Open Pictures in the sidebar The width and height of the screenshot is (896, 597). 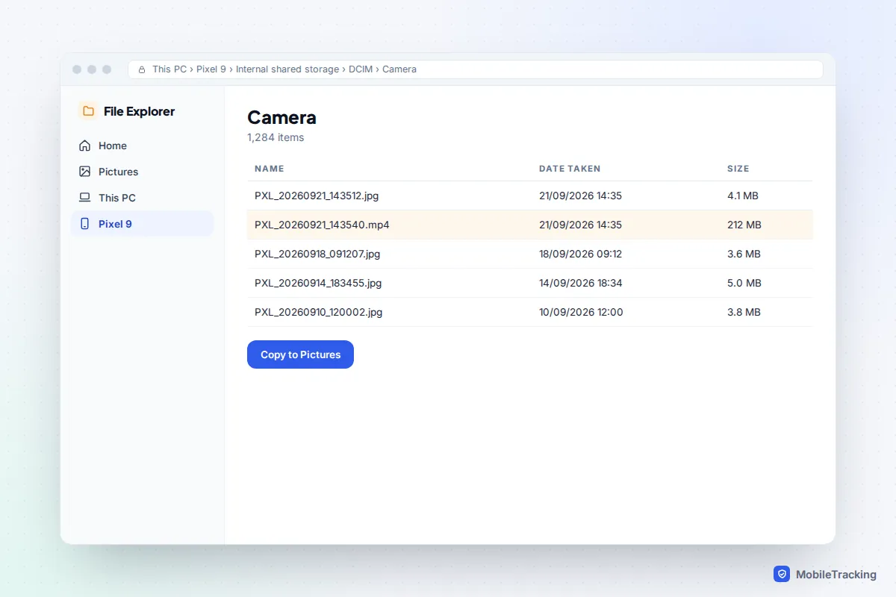click(142, 172)
